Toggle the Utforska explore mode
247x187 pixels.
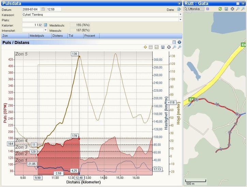click(194, 9)
